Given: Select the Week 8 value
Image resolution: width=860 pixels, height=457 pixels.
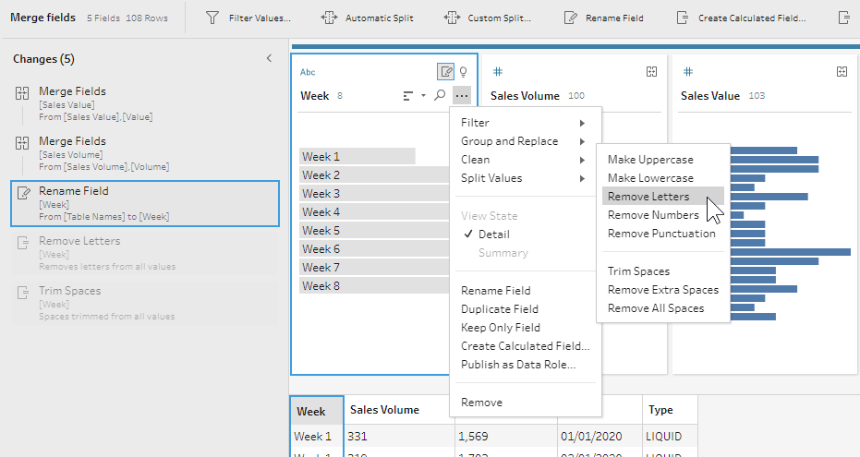Looking at the screenshot, I should pos(374,285).
